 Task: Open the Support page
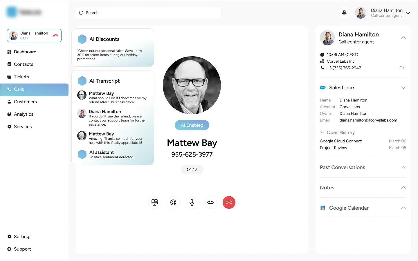click(22, 249)
